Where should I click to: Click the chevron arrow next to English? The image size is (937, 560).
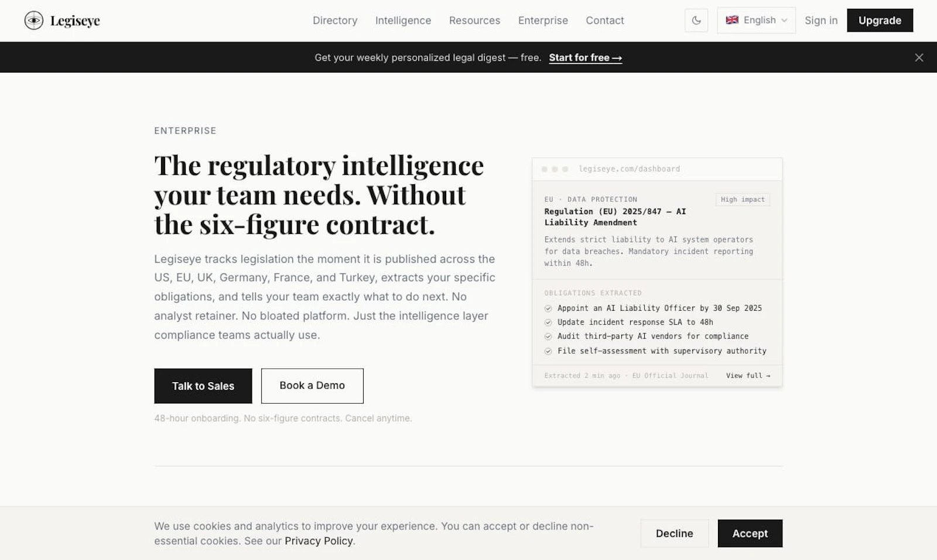point(784,20)
